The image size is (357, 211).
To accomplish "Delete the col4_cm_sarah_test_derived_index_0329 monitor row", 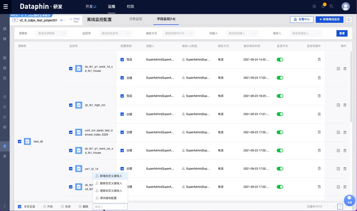I will (345, 132).
